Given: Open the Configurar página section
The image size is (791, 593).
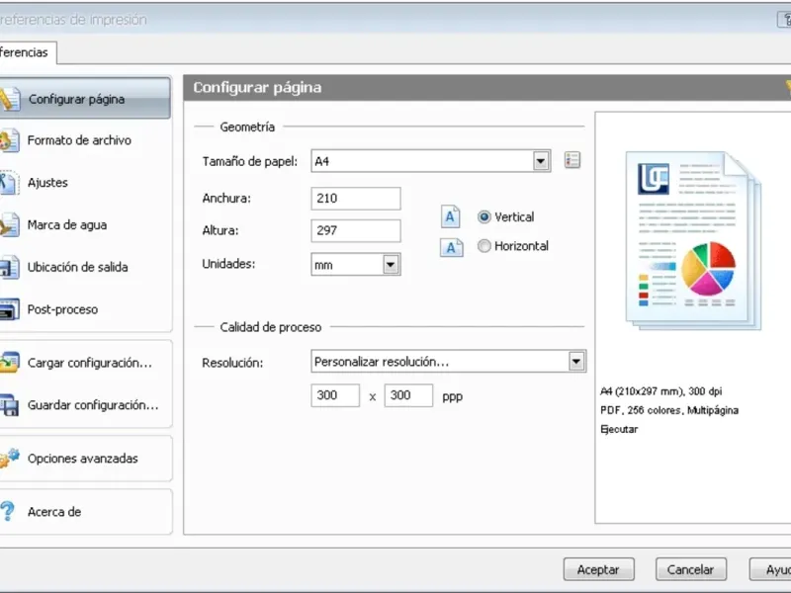Looking at the screenshot, I should pos(85,98).
